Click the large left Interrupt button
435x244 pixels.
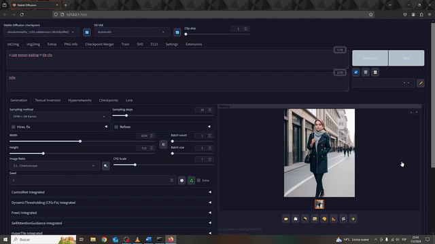tap(370, 58)
